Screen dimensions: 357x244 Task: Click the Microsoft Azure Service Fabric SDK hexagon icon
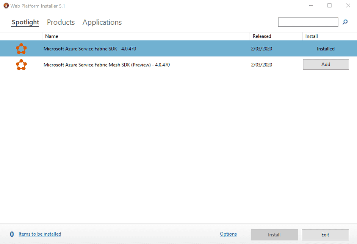(x=21, y=49)
